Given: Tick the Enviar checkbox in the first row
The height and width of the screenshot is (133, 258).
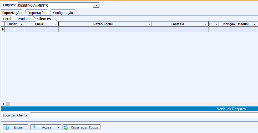Looking at the screenshot, I should click(x=14, y=29).
